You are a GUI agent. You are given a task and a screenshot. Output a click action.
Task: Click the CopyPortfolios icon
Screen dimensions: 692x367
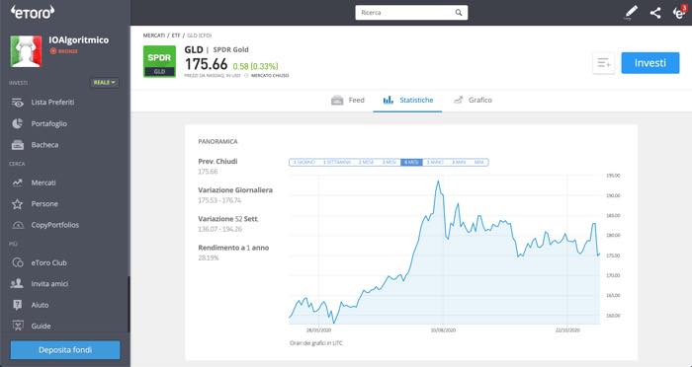pos(17,225)
